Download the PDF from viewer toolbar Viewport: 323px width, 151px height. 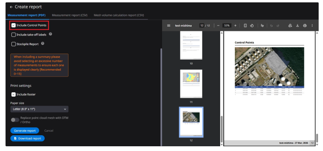(x=297, y=26)
